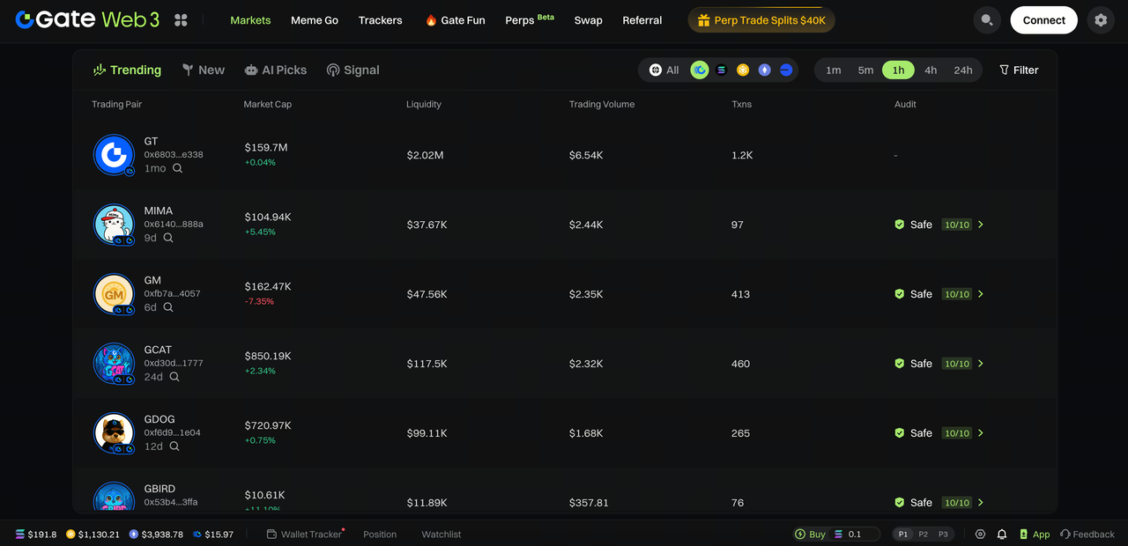Screen dimensions: 1128x546
Task: Click the GCAT token avatar
Action: [x=114, y=364]
